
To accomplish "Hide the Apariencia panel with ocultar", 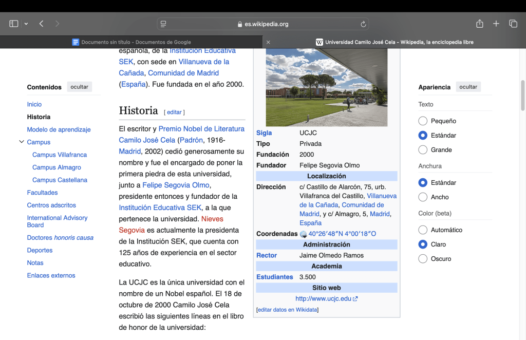I will pyautogui.click(x=468, y=87).
